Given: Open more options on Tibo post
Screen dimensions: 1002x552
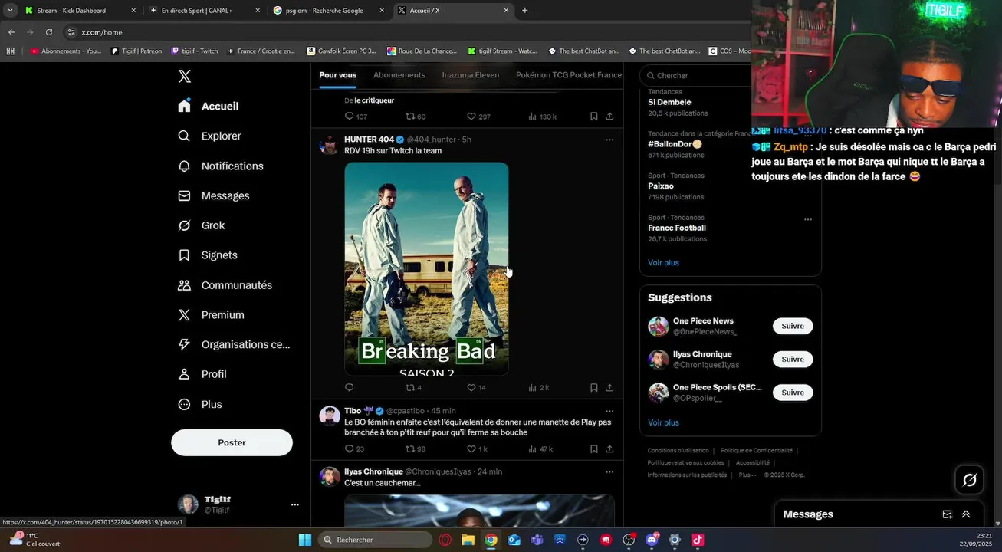Looking at the screenshot, I should pyautogui.click(x=609, y=411).
